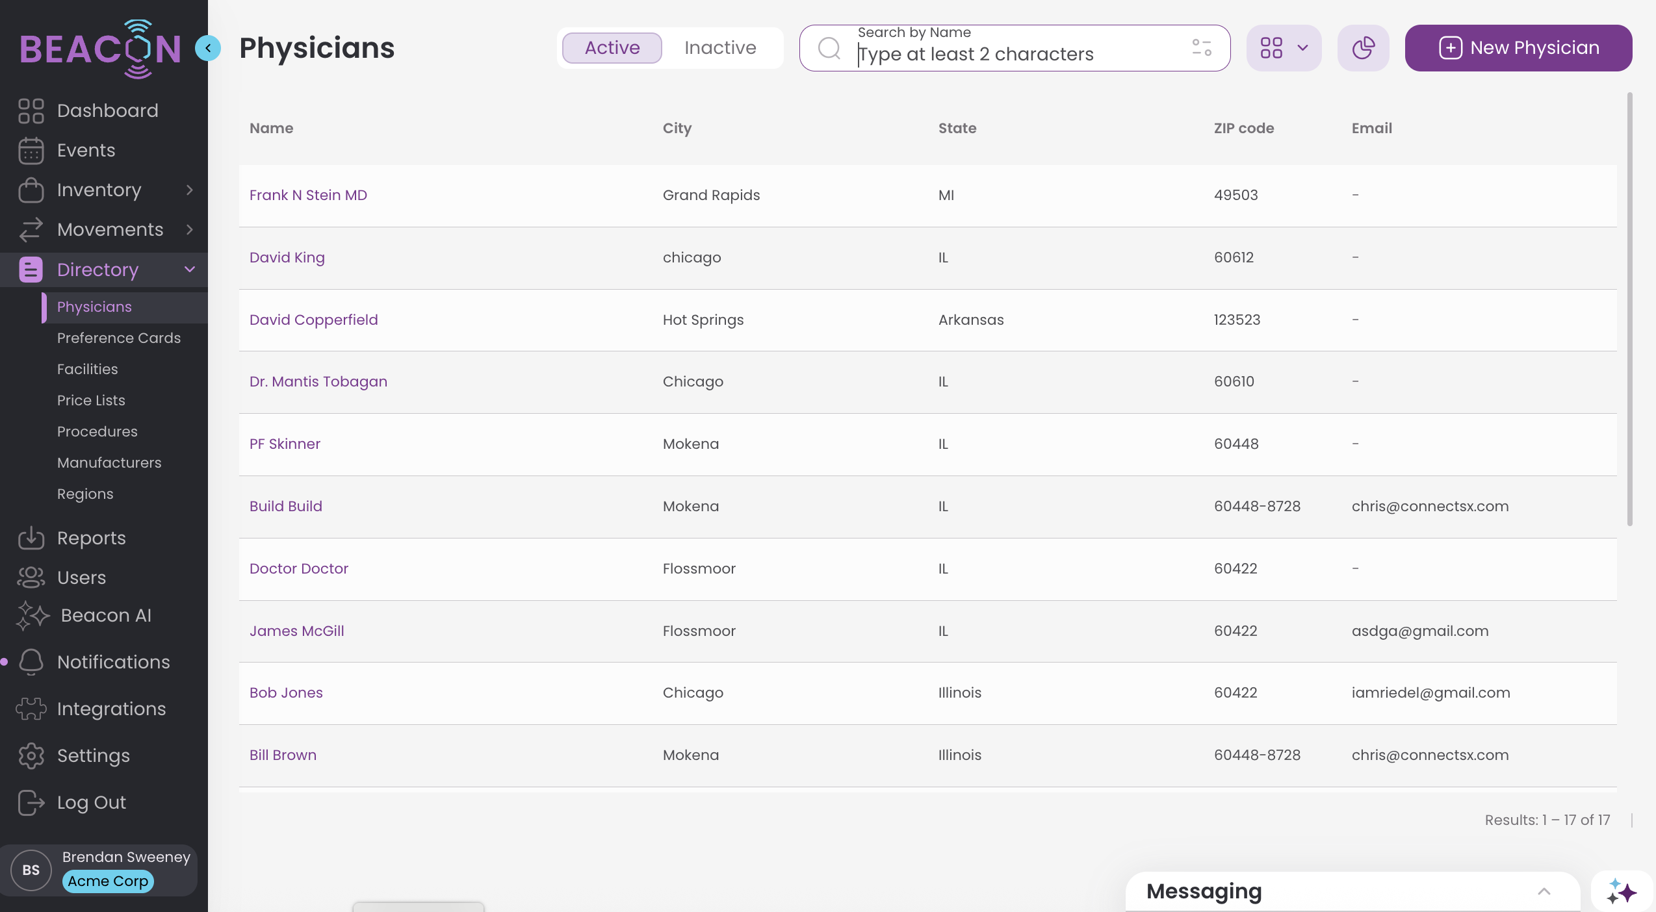Image resolution: width=1656 pixels, height=912 pixels.
Task: Click Grand Rapids city cell
Action: [711, 196]
